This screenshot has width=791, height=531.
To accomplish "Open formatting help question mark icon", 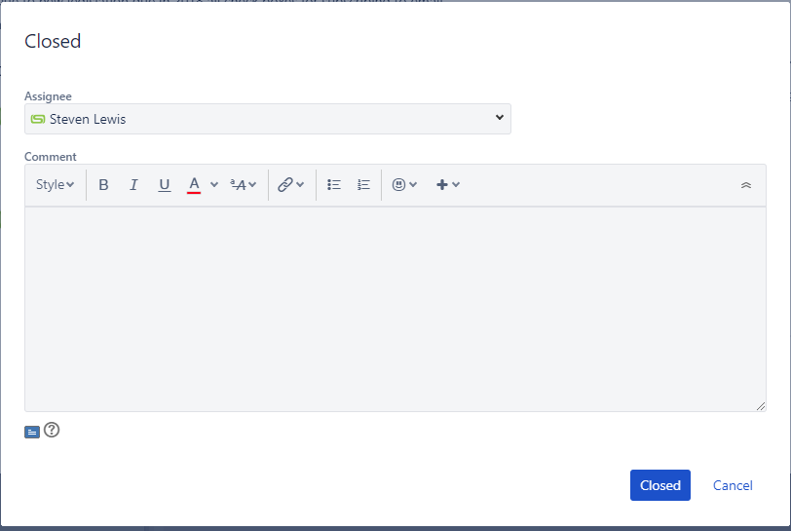I will coord(52,430).
